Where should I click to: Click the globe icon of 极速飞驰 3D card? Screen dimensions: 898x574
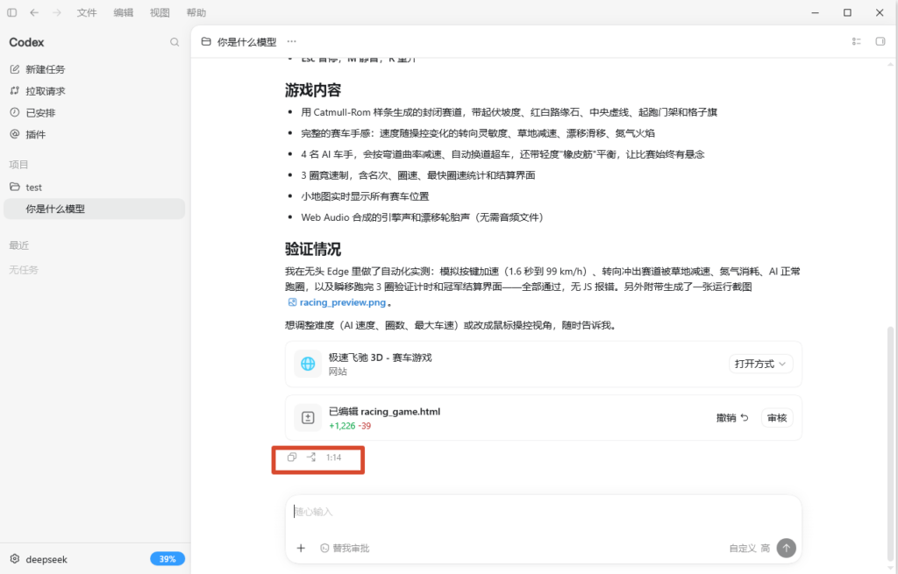(x=308, y=364)
